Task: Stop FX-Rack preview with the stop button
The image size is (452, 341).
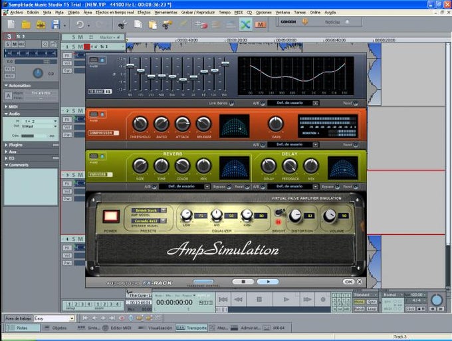Action: (x=243, y=282)
